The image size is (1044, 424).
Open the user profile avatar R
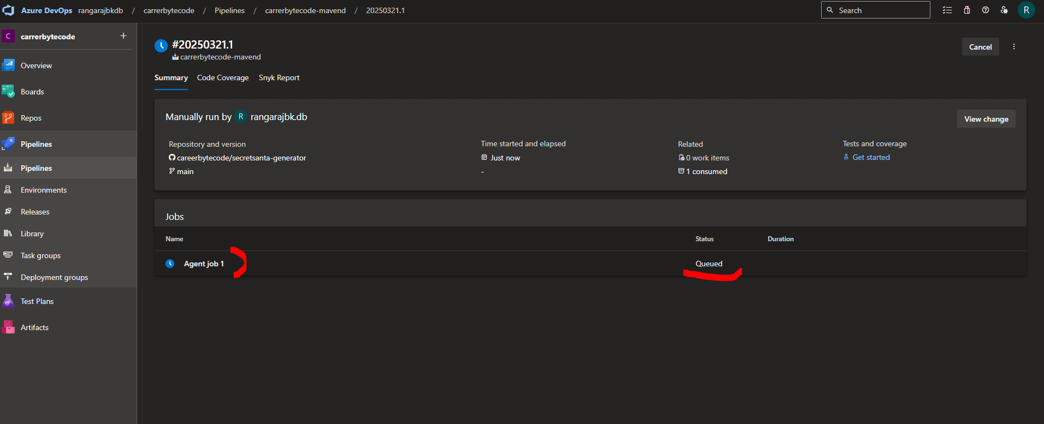(1026, 10)
